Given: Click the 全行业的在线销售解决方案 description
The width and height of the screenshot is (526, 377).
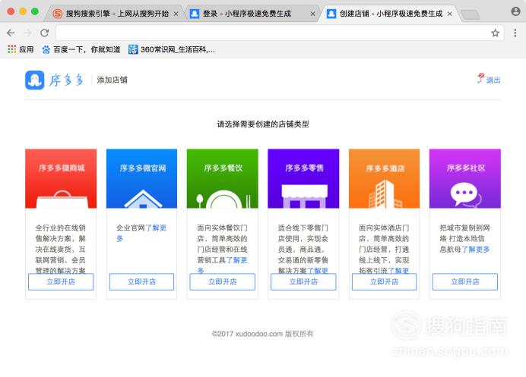Looking at the screenshot, I should pyautogui.click(x=61, y=249).
